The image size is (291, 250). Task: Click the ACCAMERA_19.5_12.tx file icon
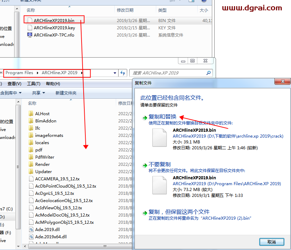[x=31, y=179]
